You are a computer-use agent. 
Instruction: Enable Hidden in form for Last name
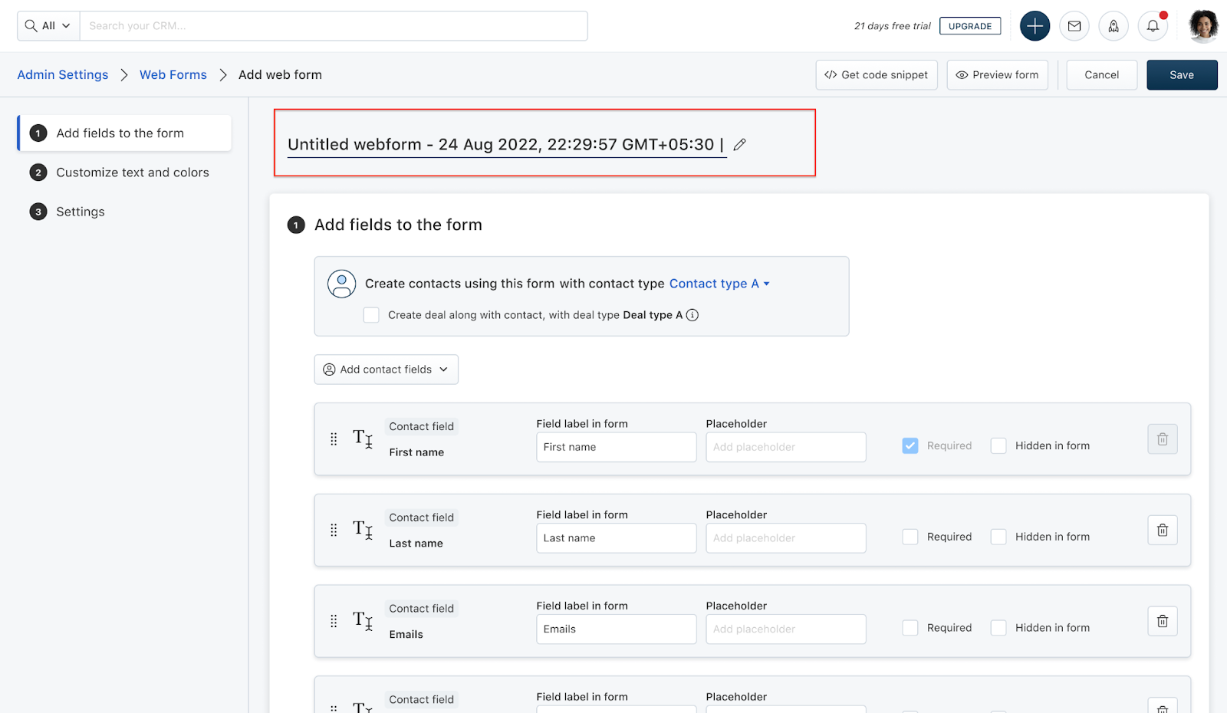click(x=998, y=537)
